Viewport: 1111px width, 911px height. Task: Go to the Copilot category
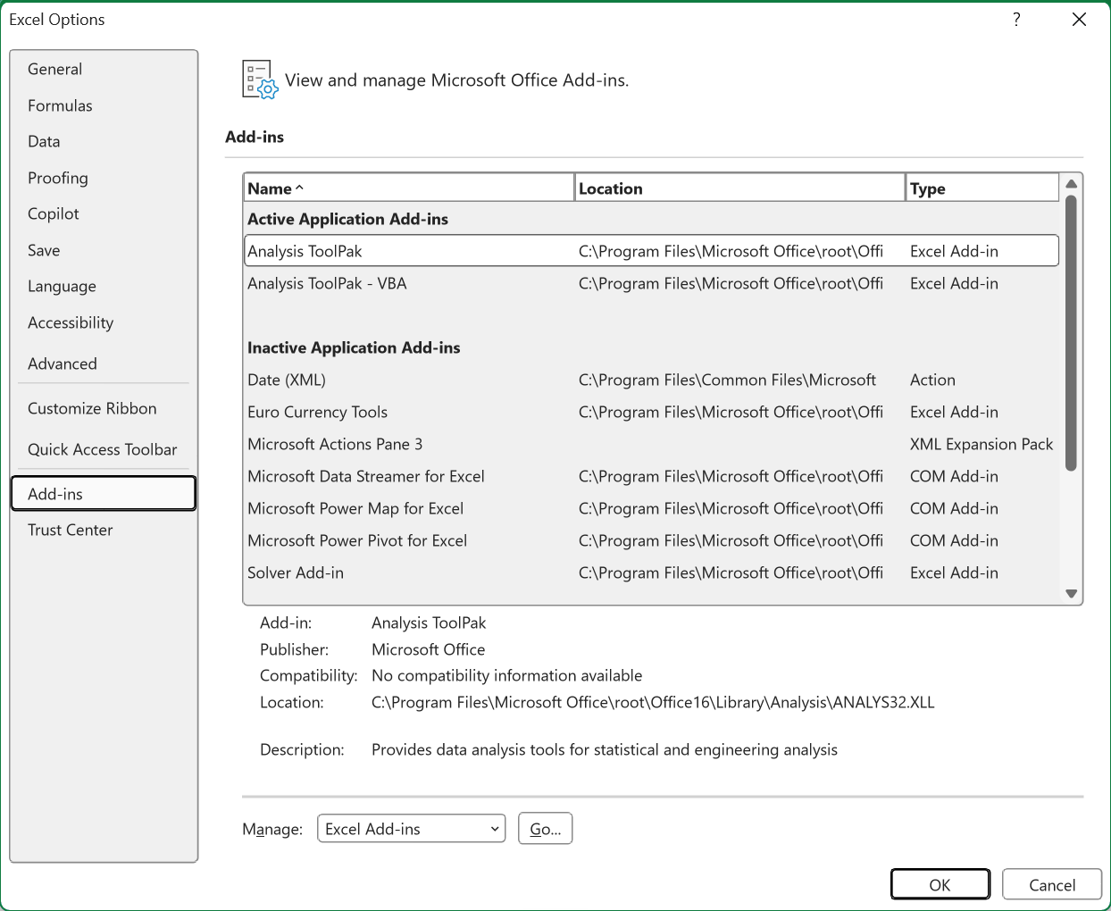click(104, 213)
